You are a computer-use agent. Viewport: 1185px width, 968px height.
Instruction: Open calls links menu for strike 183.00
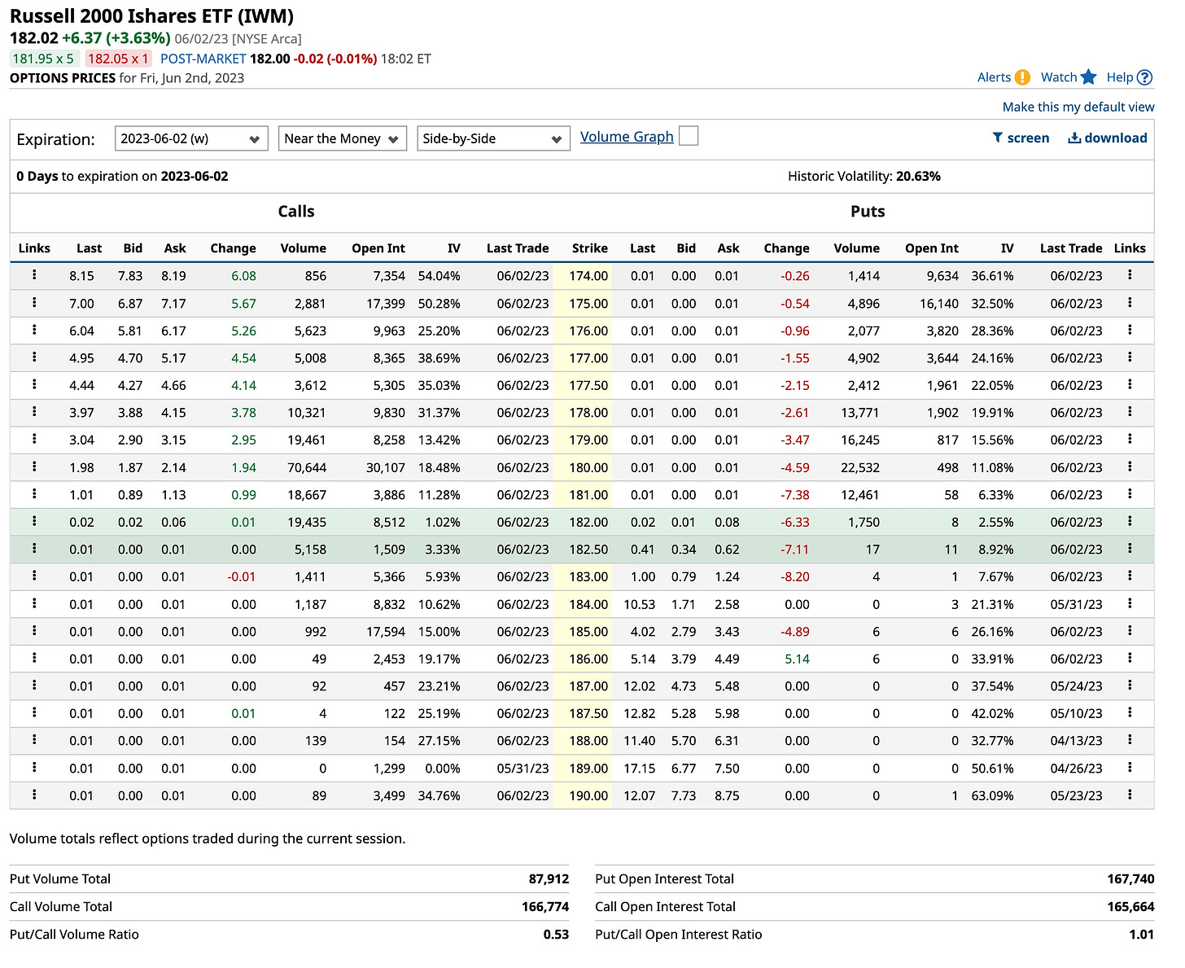[34, 576]
